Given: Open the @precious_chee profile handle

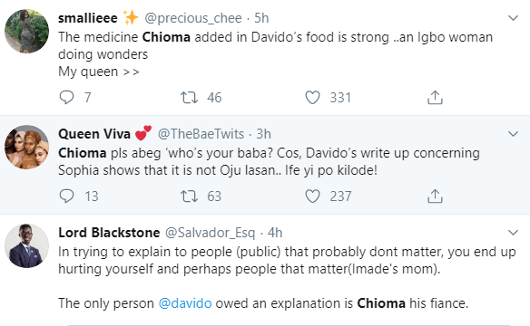Looking at the screenshot, I should tap(193, 18).
